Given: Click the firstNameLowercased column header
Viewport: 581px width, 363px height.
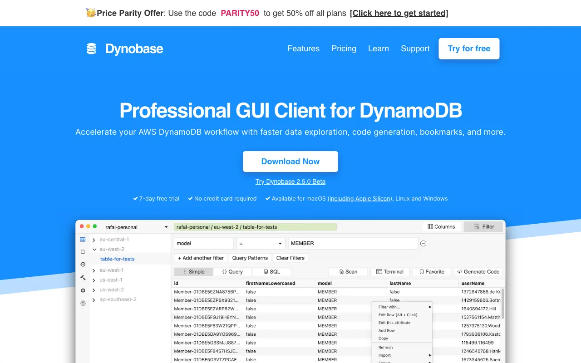Looking at the screenshot, I should click(280, 283).
